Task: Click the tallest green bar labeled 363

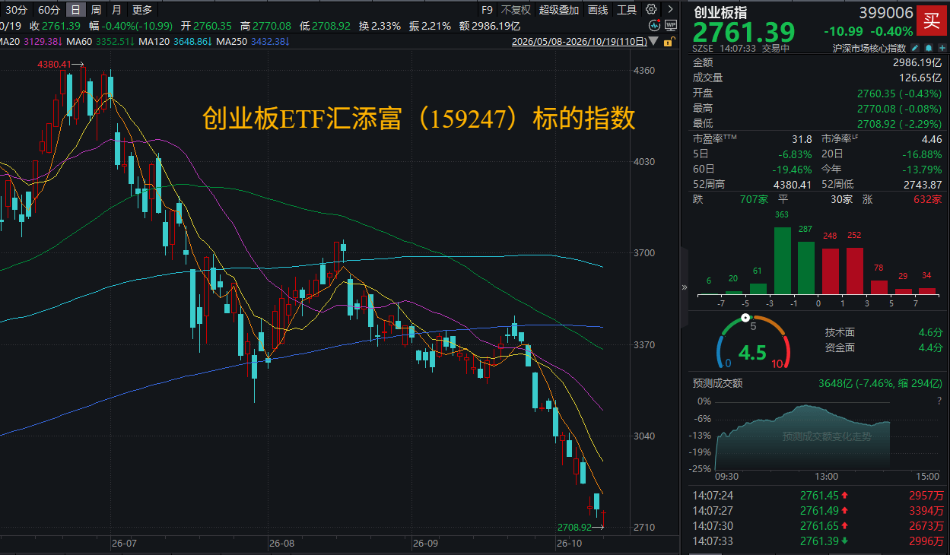Action: 782,260
